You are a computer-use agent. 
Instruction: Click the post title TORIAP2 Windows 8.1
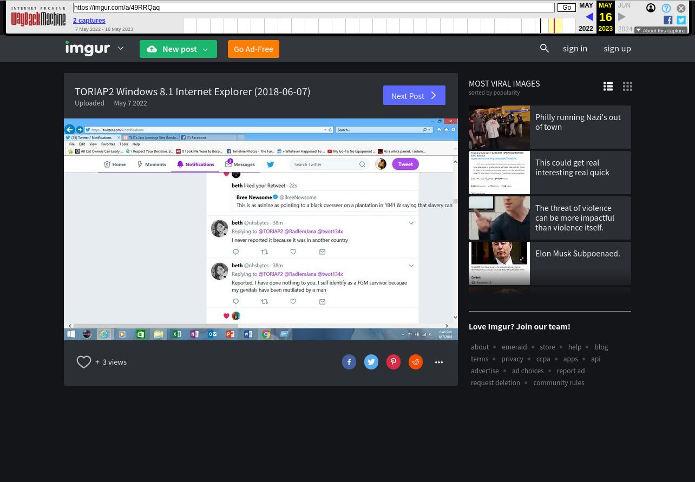(193, 91)
